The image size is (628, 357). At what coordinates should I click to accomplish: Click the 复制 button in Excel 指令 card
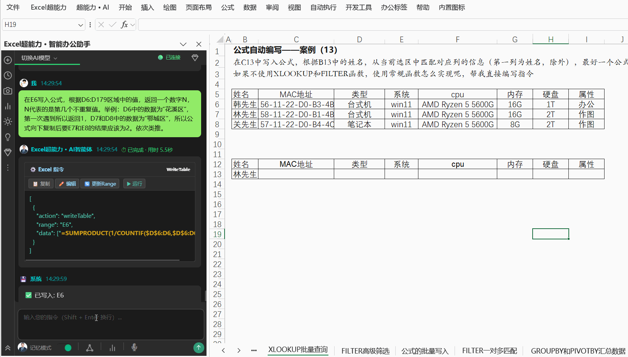41,184
